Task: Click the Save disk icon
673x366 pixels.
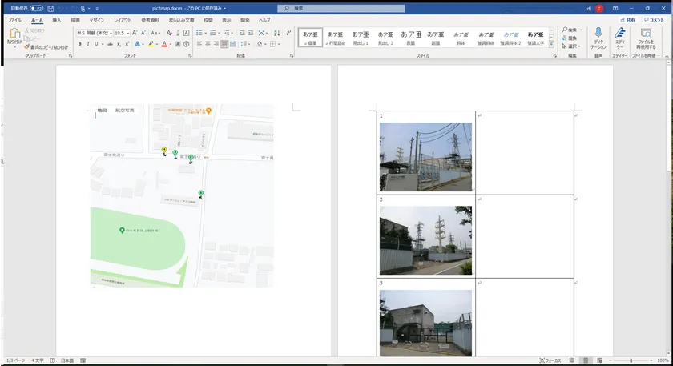Action: [50, 8]
